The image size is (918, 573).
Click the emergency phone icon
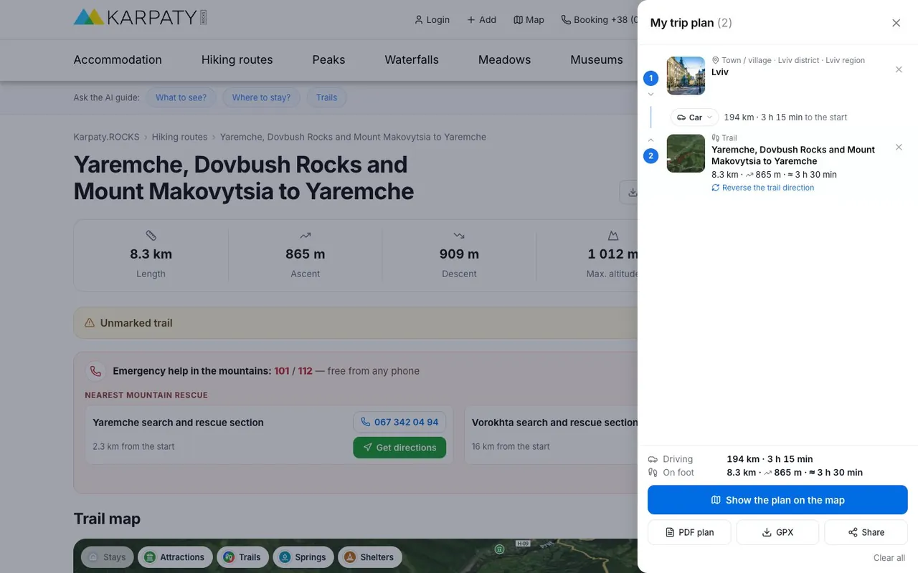pos(95,371)
